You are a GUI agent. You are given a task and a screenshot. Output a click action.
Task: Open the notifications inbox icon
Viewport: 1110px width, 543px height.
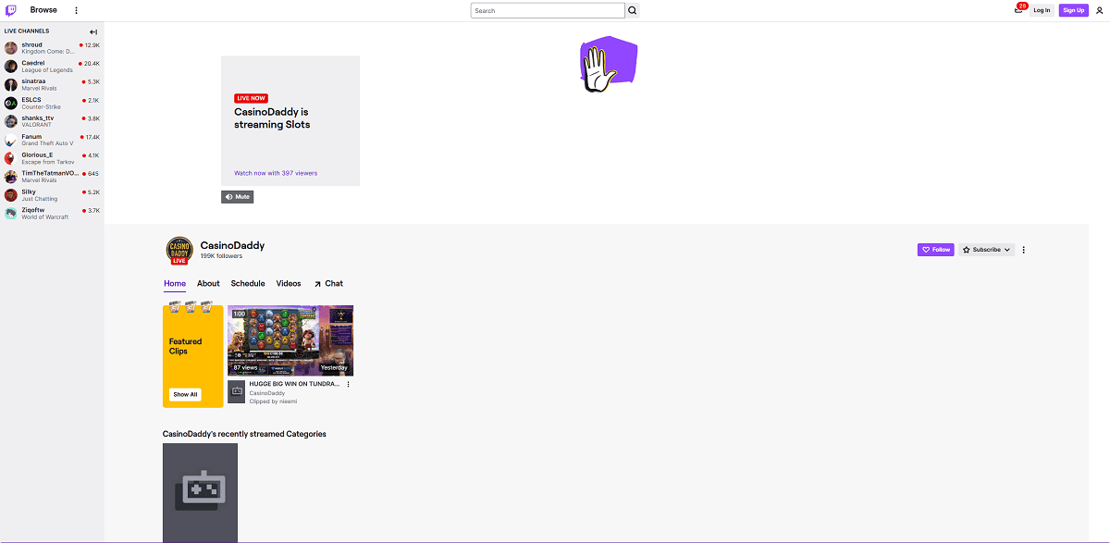click(1018, 10)
